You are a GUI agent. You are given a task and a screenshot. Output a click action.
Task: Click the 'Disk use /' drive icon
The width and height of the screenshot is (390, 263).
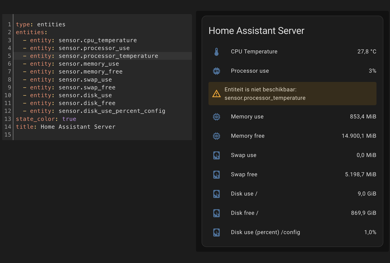point(216,194)
